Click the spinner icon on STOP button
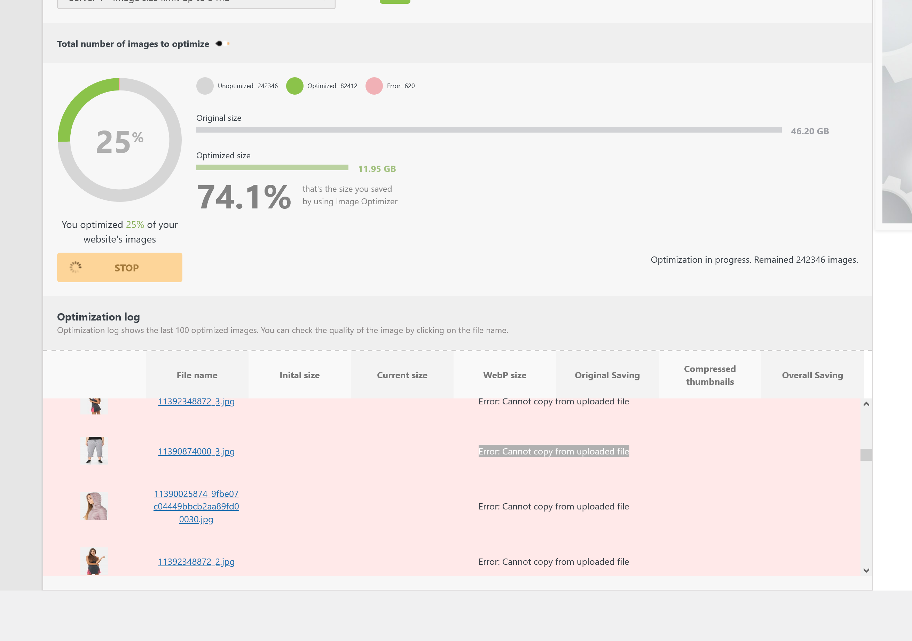The height and width of the screenshot is (641, 912). (x=76, y=267)
